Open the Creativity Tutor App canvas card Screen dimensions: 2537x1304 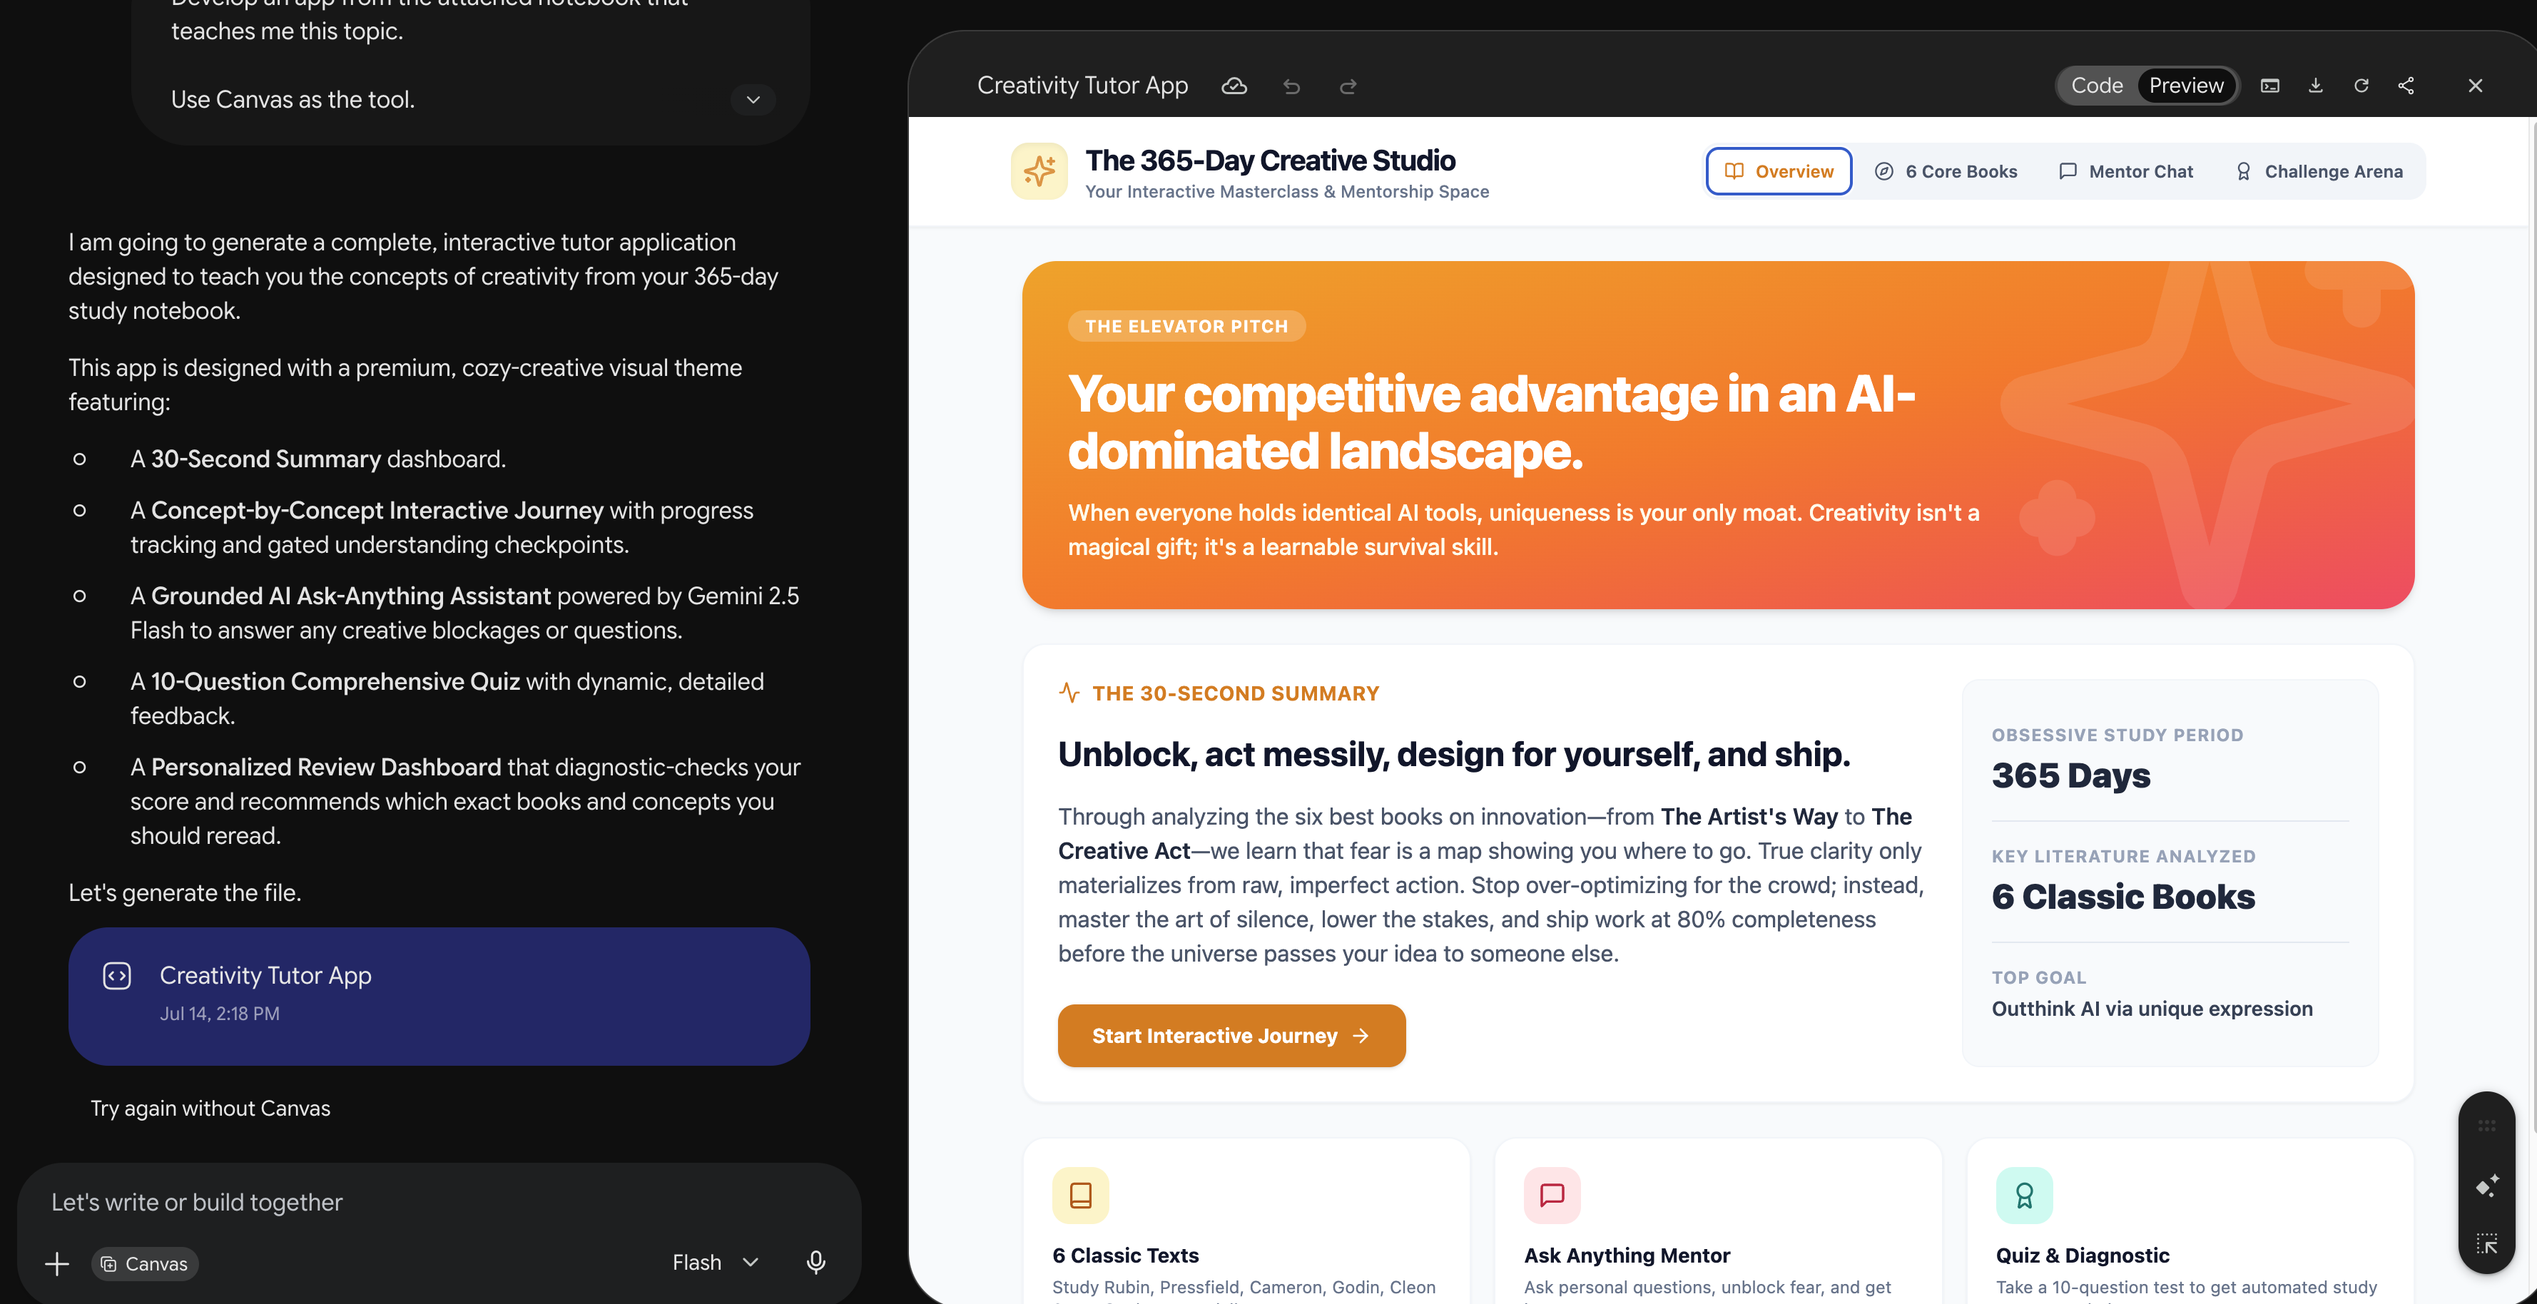coord(439,996)
